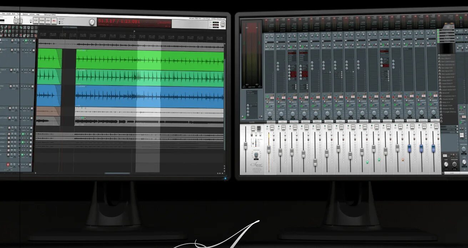Click the faded short green clip at track start
Viewport: 468px width, 248px height.
(x=50, y=58)
